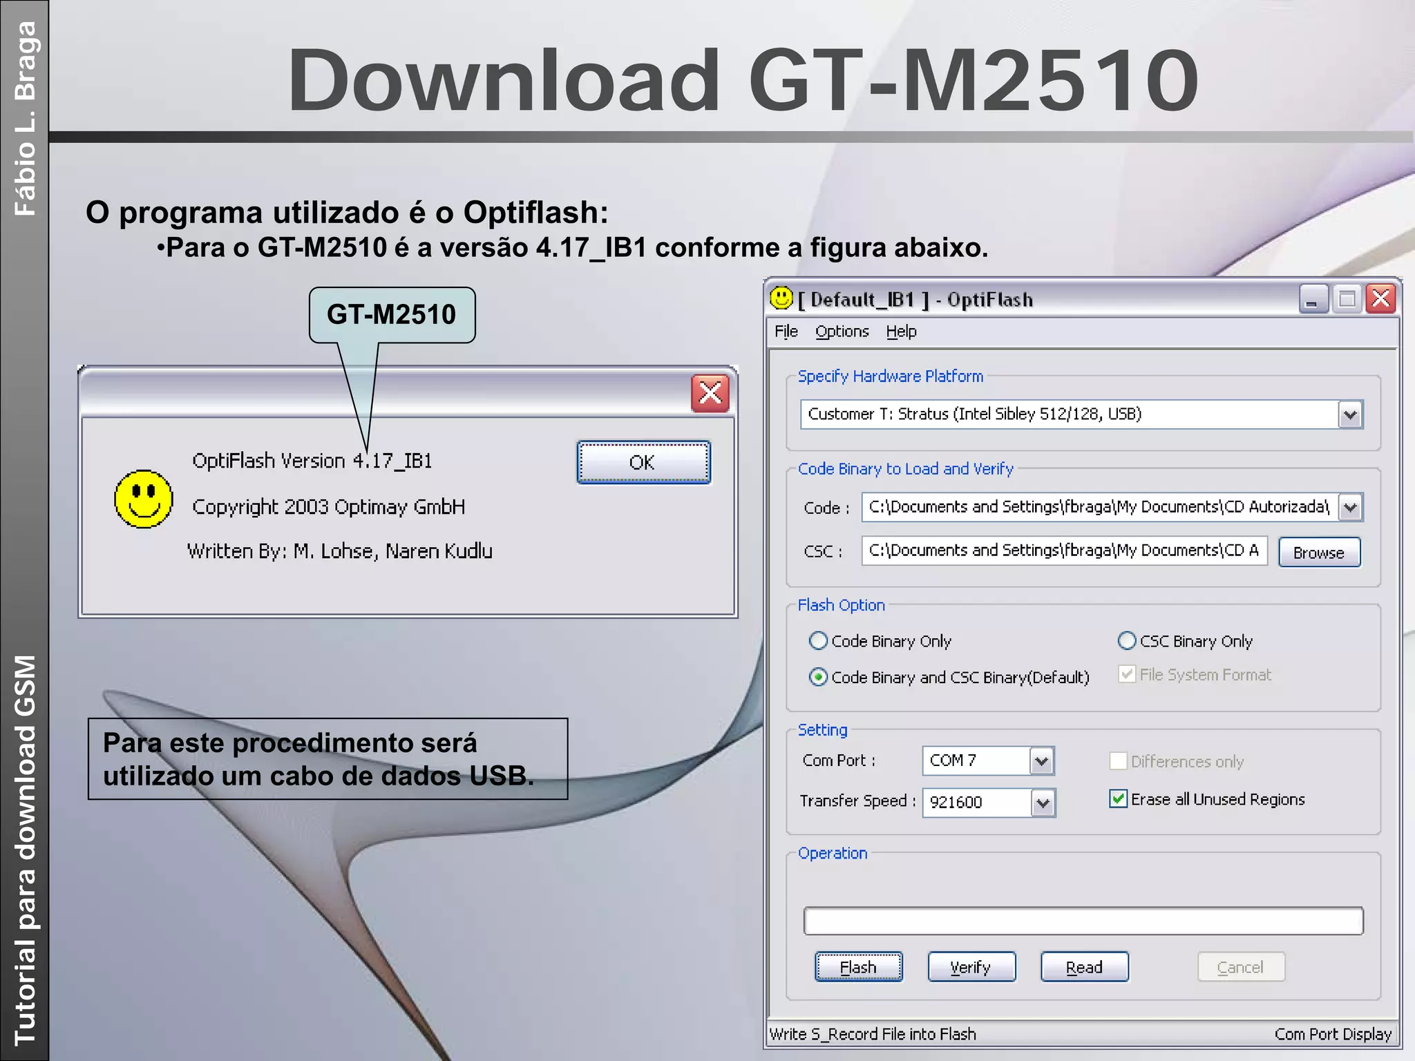Open the Code path dropdown arrow
1415x1061 pixels.
click(x=1350, y=508)
